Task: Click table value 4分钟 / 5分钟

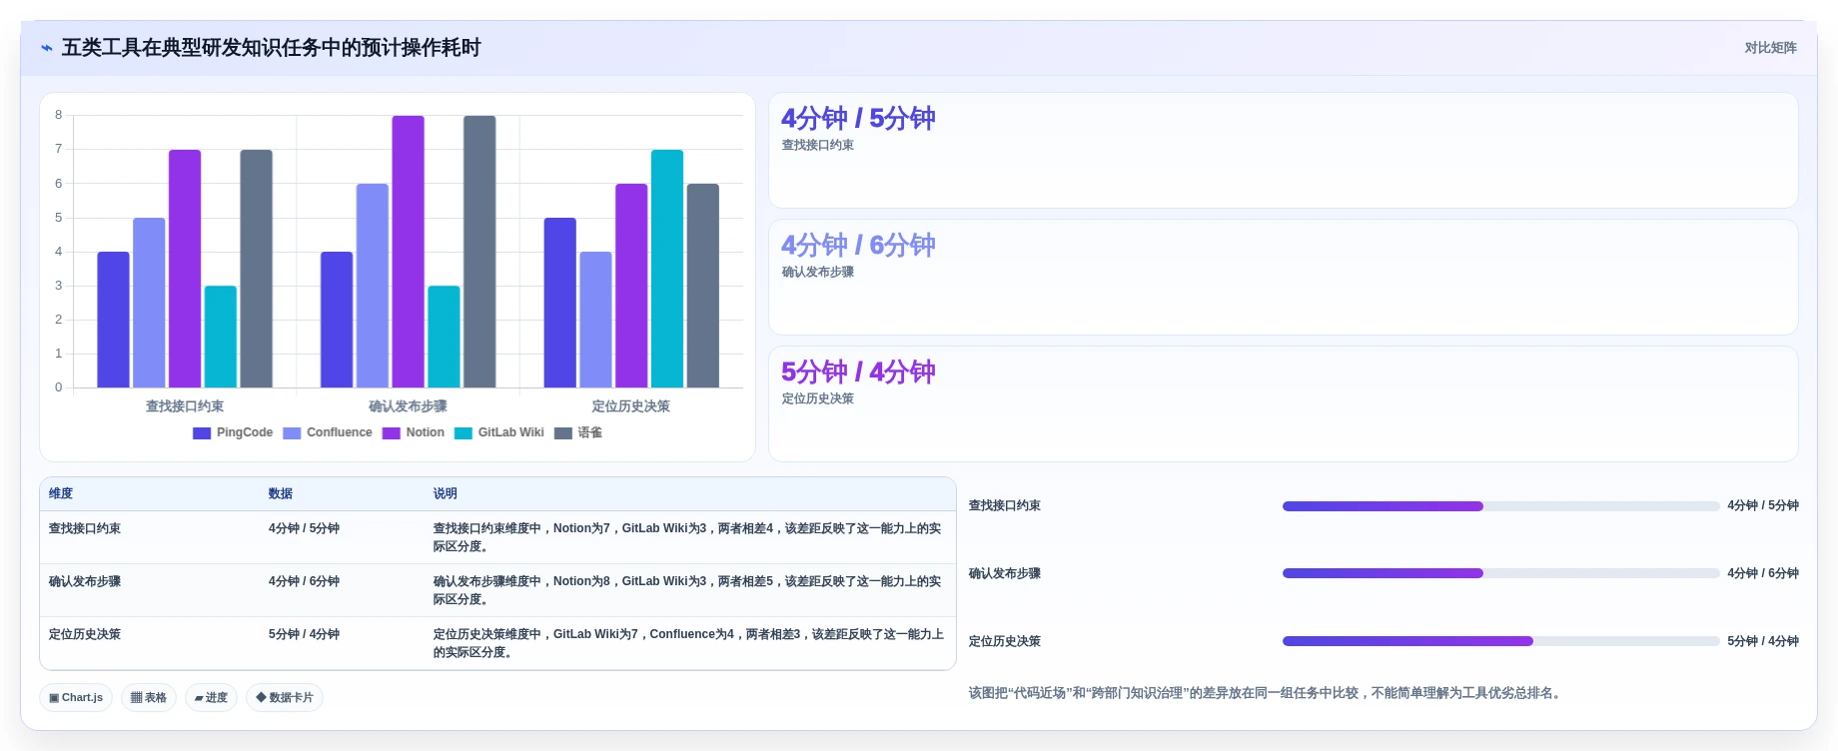Action: [304, 528]
